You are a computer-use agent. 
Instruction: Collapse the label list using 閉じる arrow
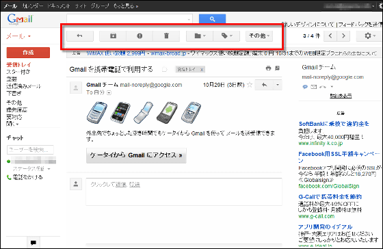coord(12,124)
